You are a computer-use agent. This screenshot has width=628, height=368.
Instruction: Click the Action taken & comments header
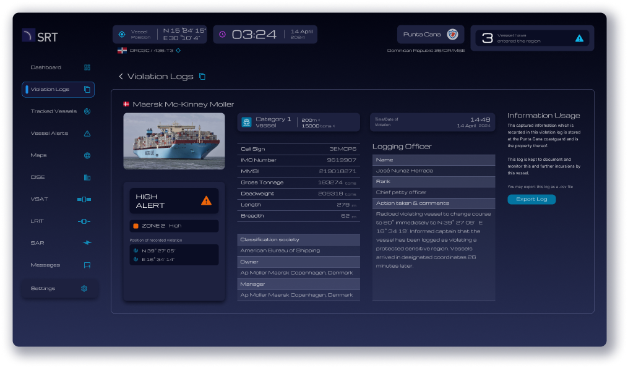434,203
